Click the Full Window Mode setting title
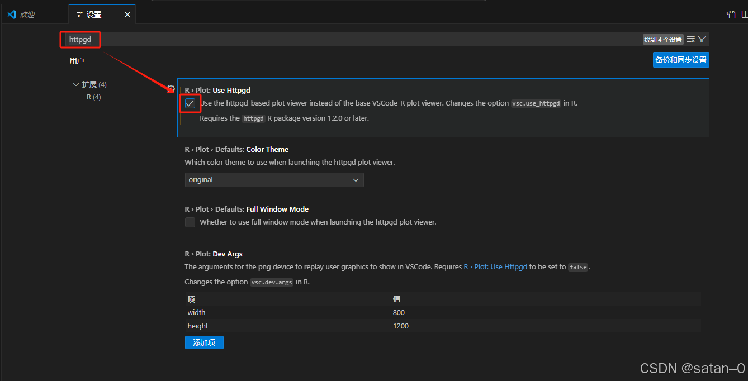Image resolution: width=748 pixels, height=381 pixels. pos(247,209)
